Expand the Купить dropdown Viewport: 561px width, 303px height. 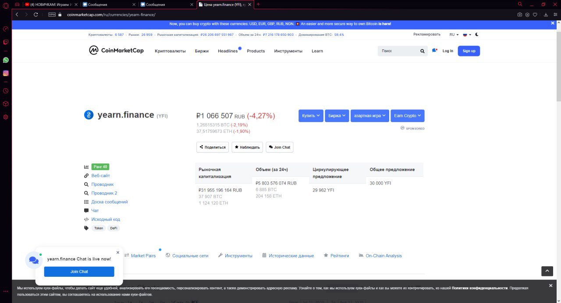[x=311, y=116]
